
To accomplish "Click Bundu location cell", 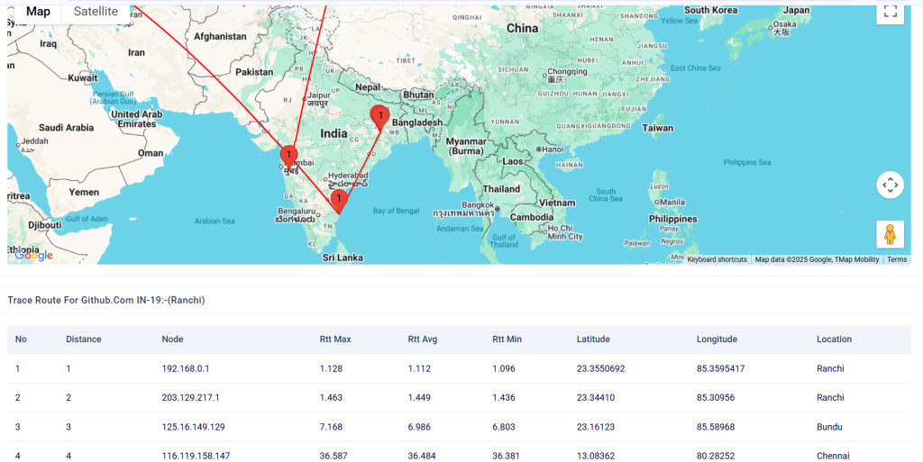I will click(x=829, y=427).
